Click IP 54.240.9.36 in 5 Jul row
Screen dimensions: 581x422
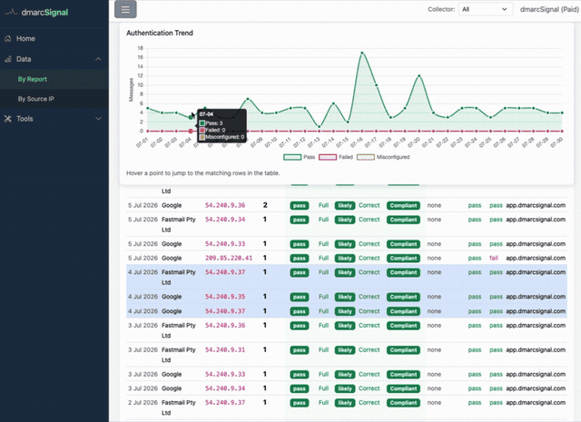coord(225,205)
